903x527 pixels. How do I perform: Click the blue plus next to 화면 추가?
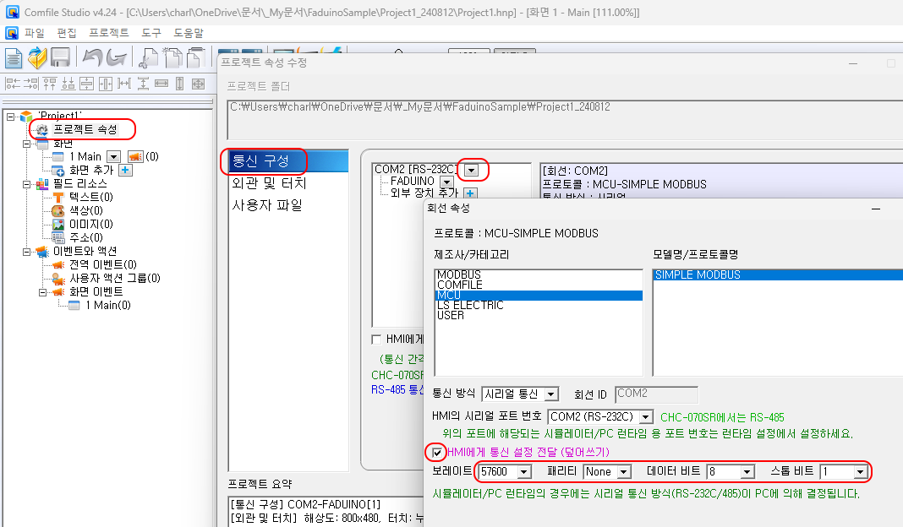[125, 170]
